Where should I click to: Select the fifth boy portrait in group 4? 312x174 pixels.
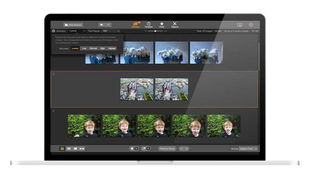tap(224, 126)
